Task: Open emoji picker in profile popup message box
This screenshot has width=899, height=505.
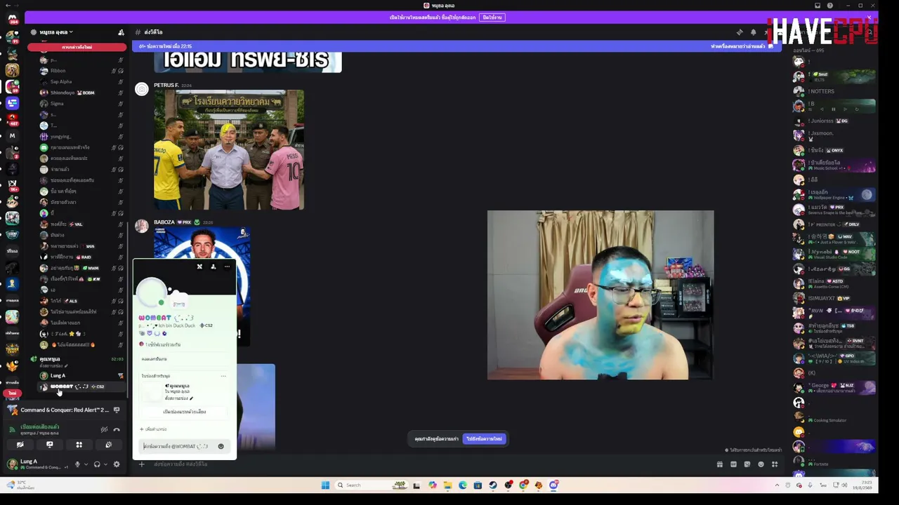Action: 221,446
